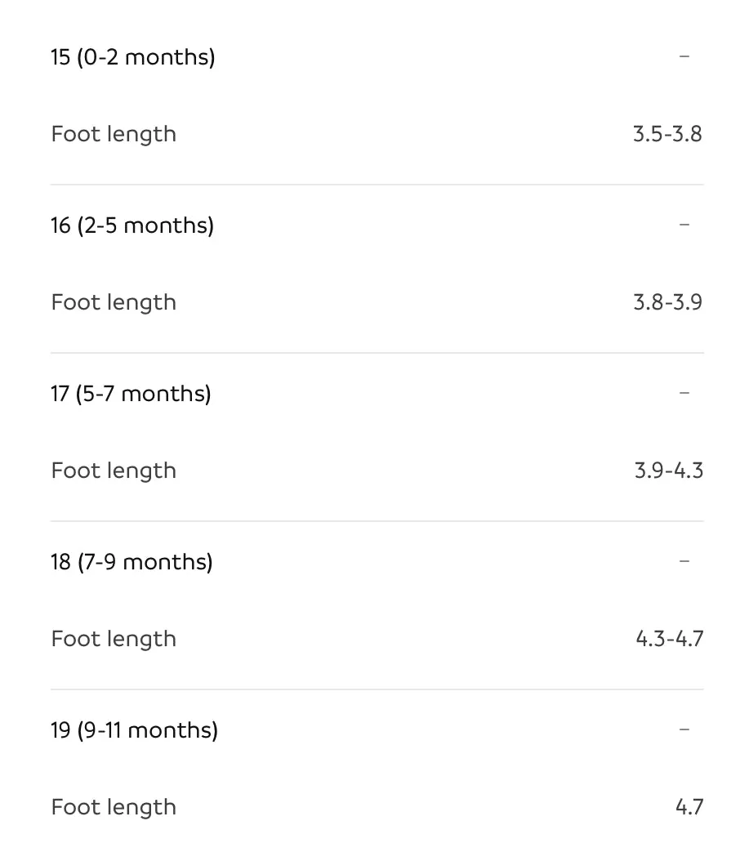This screenshot has width=749, height=852.
Task: Select the 19 (9-11 months) header
Action: tap(134, 731)
